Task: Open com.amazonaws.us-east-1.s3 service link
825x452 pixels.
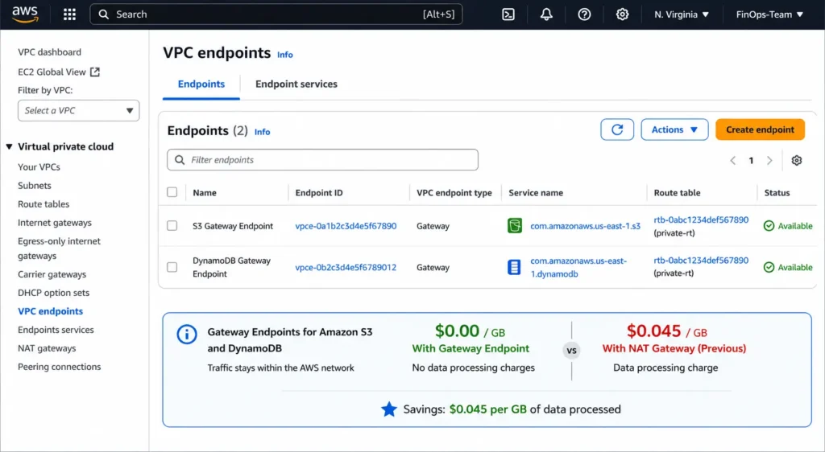Action: 585,226
